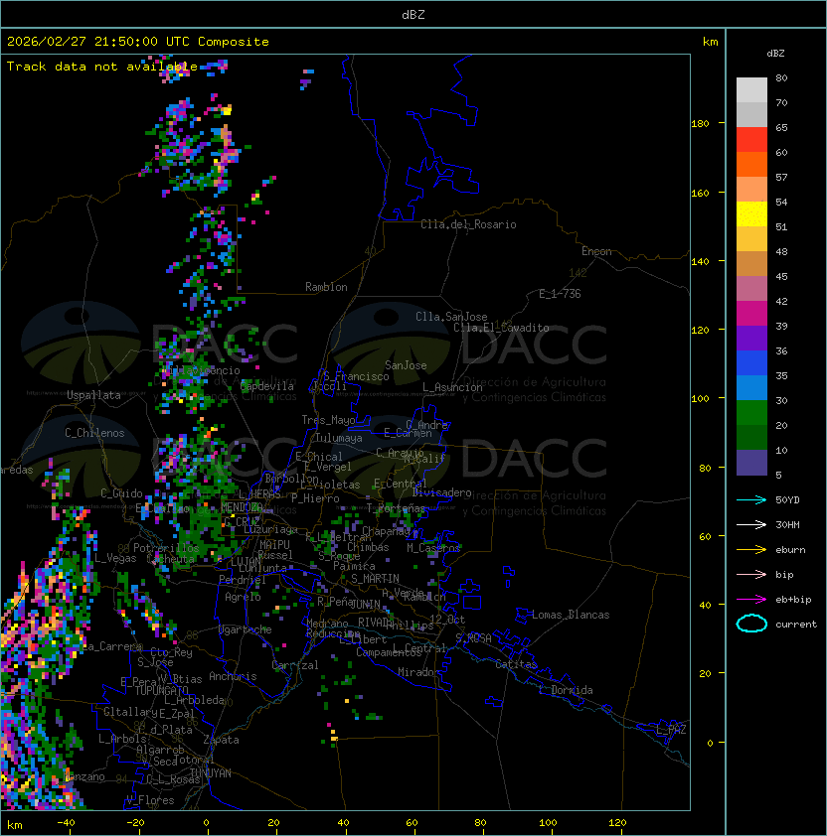Screen dimensions: 827x836
Task: Click the Clla.del_Rosario label on map
Action: pos(468,224)
